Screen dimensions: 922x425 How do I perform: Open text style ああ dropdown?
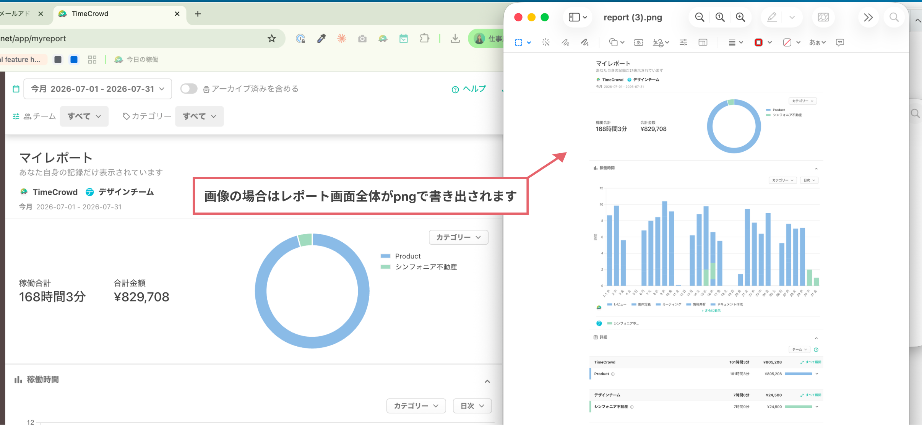[x=817, y=42]
